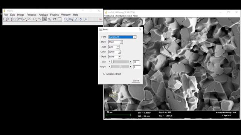Select the Freehand selection tool
The height and width of the screenshot is (135, 241).
20,19
